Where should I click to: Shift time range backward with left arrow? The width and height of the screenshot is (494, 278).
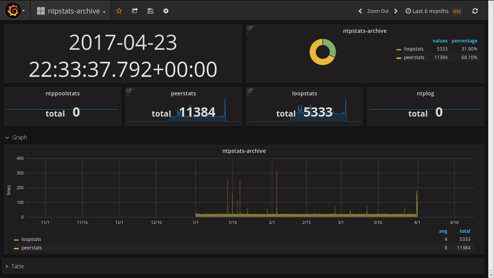[360, 11]
